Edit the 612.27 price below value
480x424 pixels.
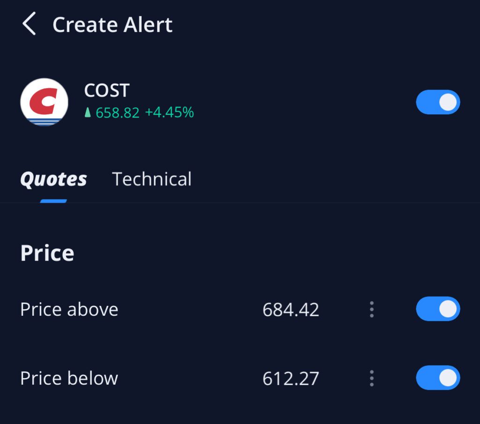coord(291,379)
